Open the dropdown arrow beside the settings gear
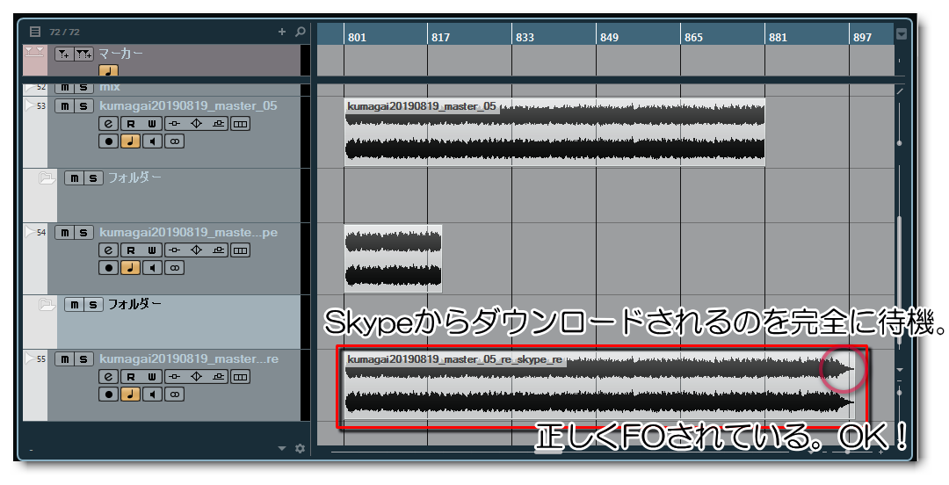 pyautogui.click(x=282, y=449)
